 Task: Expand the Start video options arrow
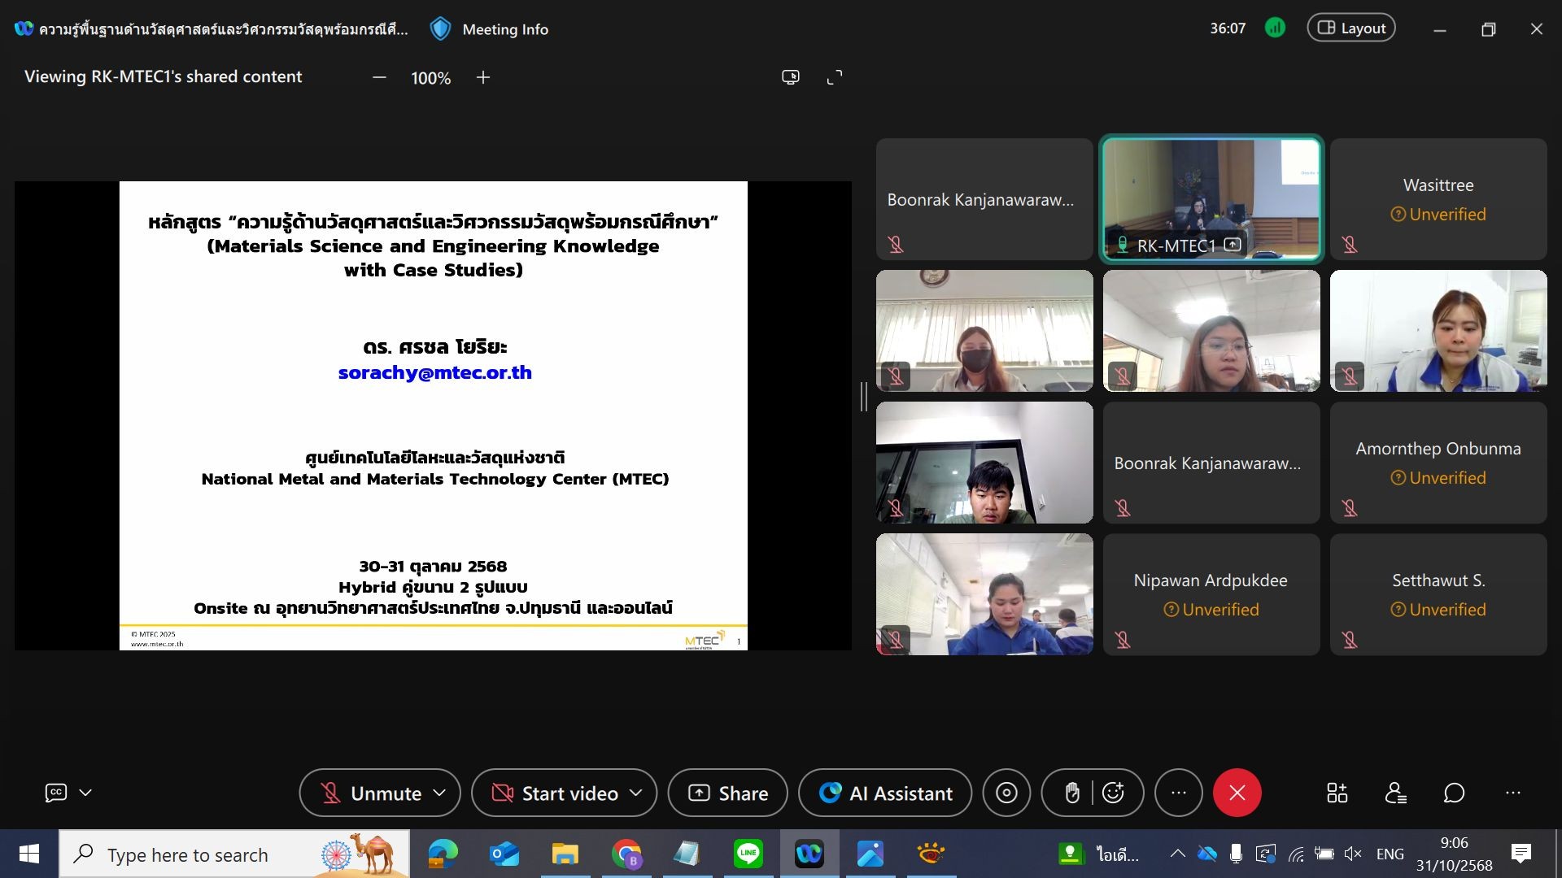(636, 793)
